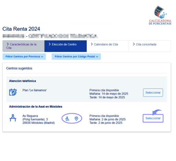The height and width of the screenshot is (161, 176).
Task: Go to Características de la Cita step
Action: pos(23,46)
